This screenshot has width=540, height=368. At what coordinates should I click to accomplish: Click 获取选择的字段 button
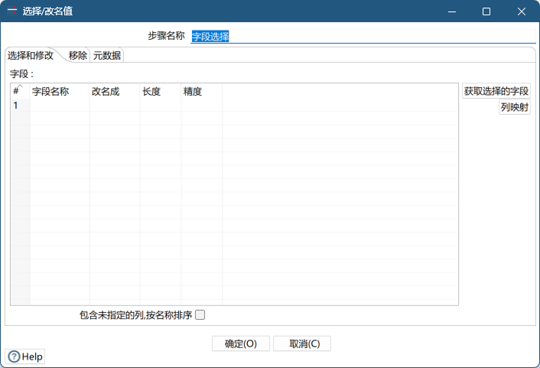pyautogui.click(x=496, y=91)
